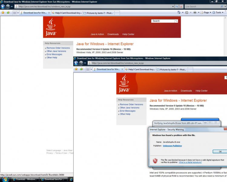
Task: Open the Page menu
Action: point(206,12)
